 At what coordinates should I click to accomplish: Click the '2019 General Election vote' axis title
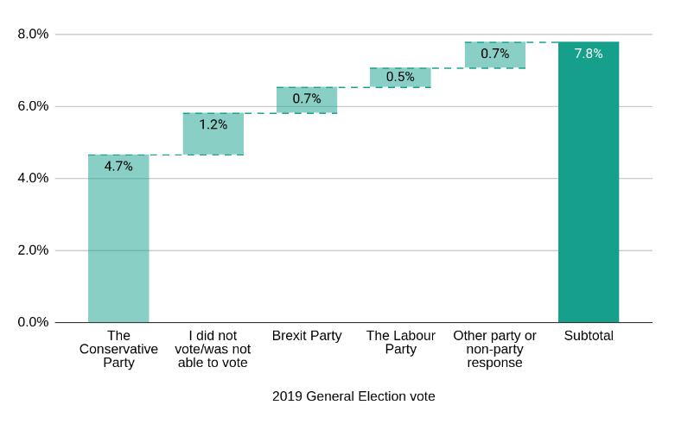tap(353, 396)
